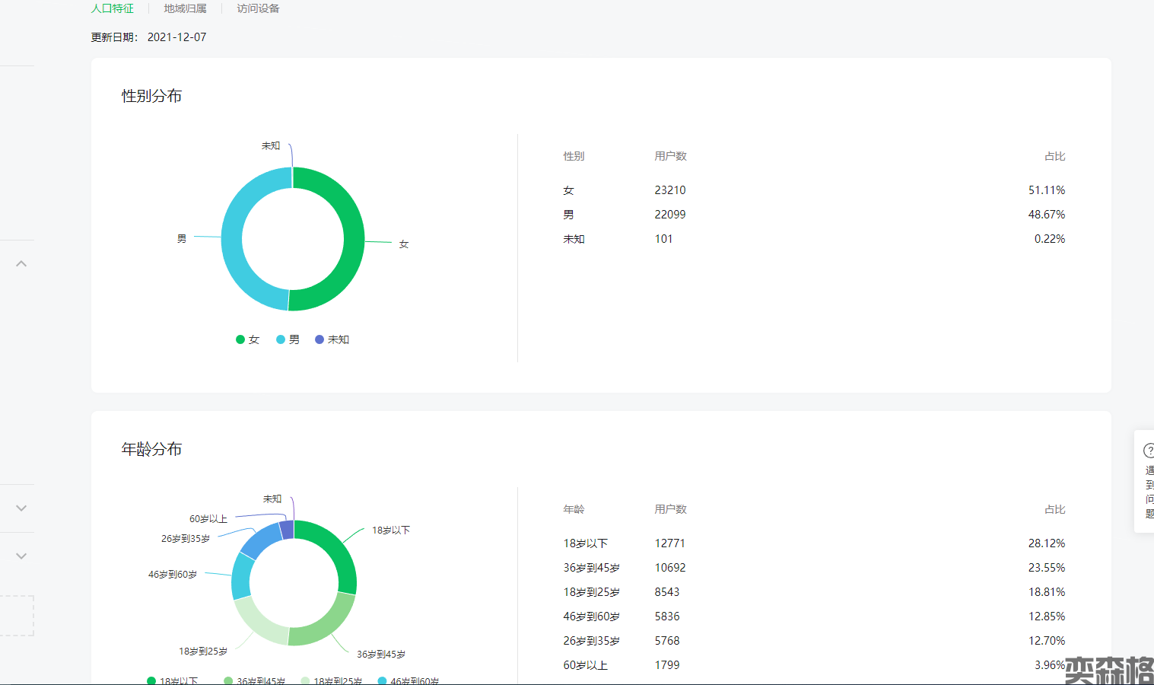Toggle 36岁到45岁 legend item in age chart

(x=254, y=680)
